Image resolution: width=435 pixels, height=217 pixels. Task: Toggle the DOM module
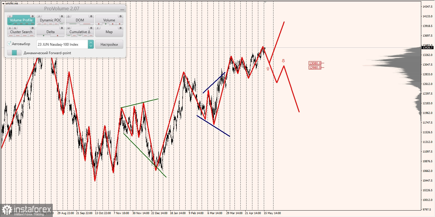click(80, 20)
